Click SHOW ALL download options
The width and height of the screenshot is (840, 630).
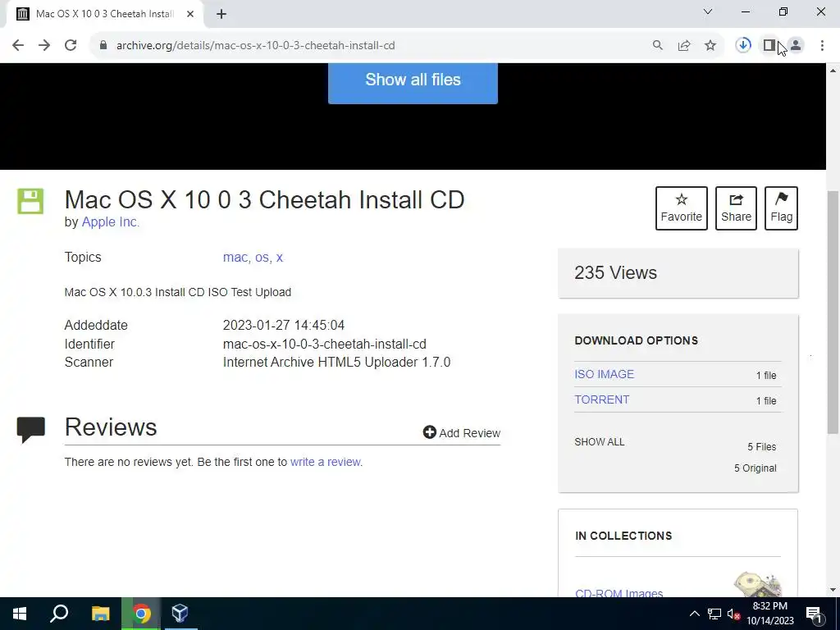tap(600, 442)
